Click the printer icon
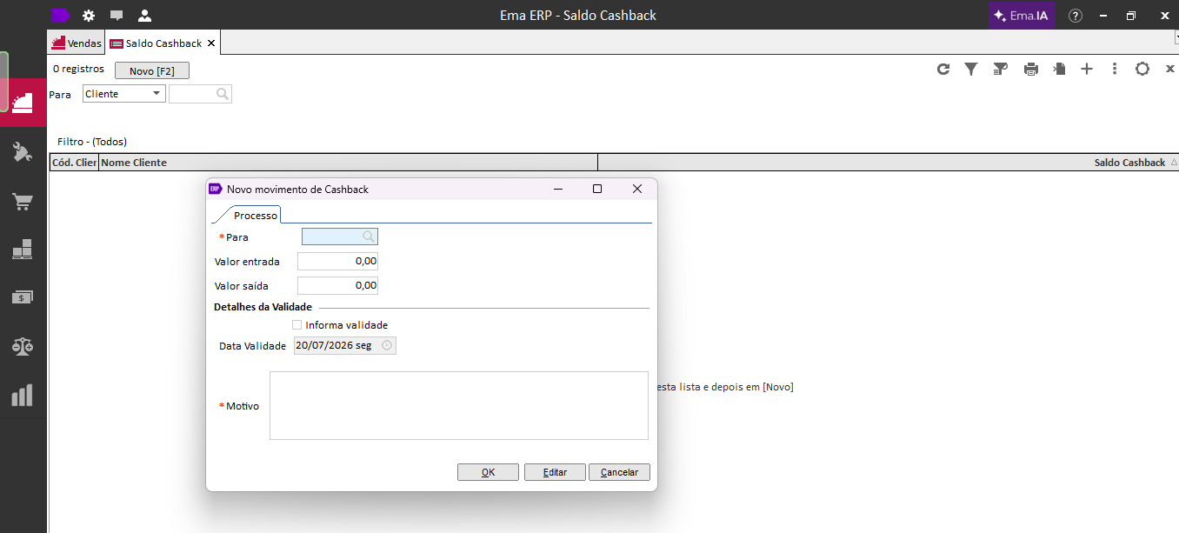 [1031, 70]
